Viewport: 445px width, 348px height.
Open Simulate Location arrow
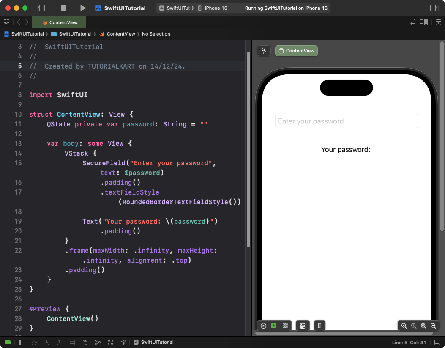(123, 342)
